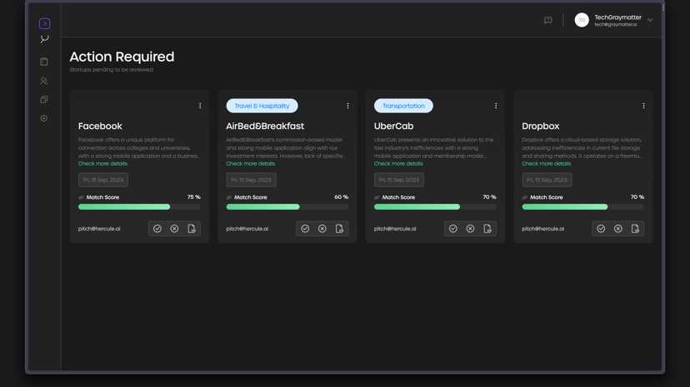Open the branch icon in the sidebar
This screenshot has width=690, height=387.
pyautogui.click(x=44, y=39)
